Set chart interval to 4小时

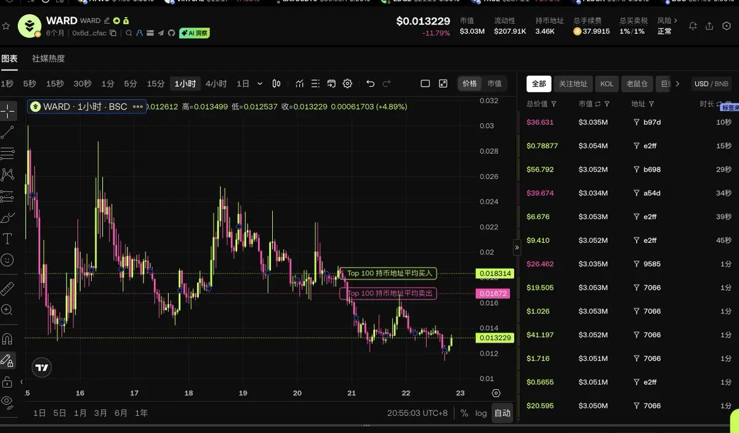coord(216,84)
